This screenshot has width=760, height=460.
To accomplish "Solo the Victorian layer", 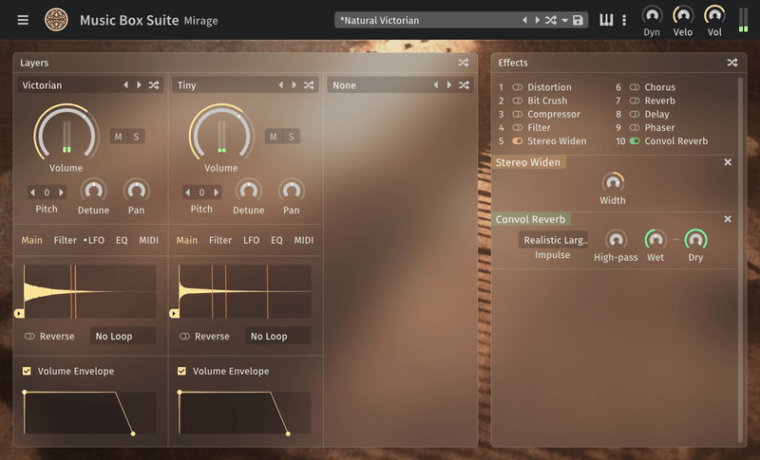I will coord(136,137).
